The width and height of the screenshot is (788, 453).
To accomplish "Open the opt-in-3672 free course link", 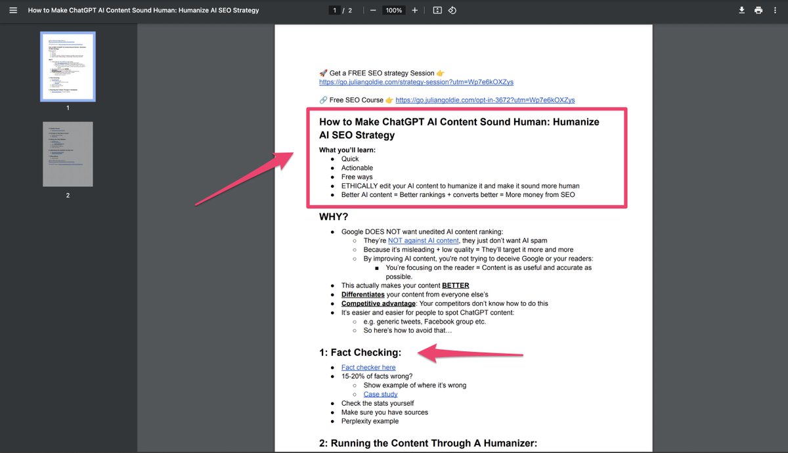I will [485, 100].
